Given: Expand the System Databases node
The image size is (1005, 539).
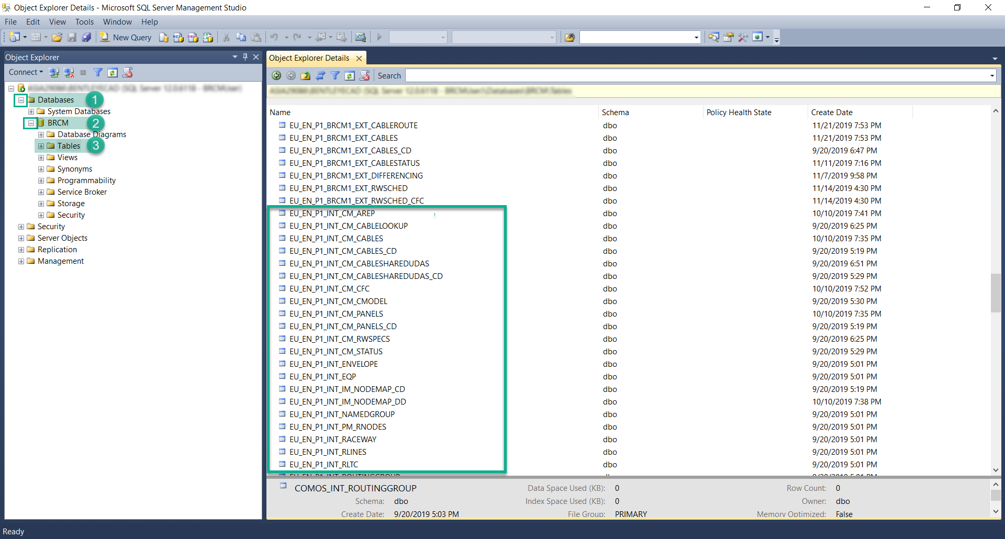Looking at the screenshot, I should tap(31, 111).
